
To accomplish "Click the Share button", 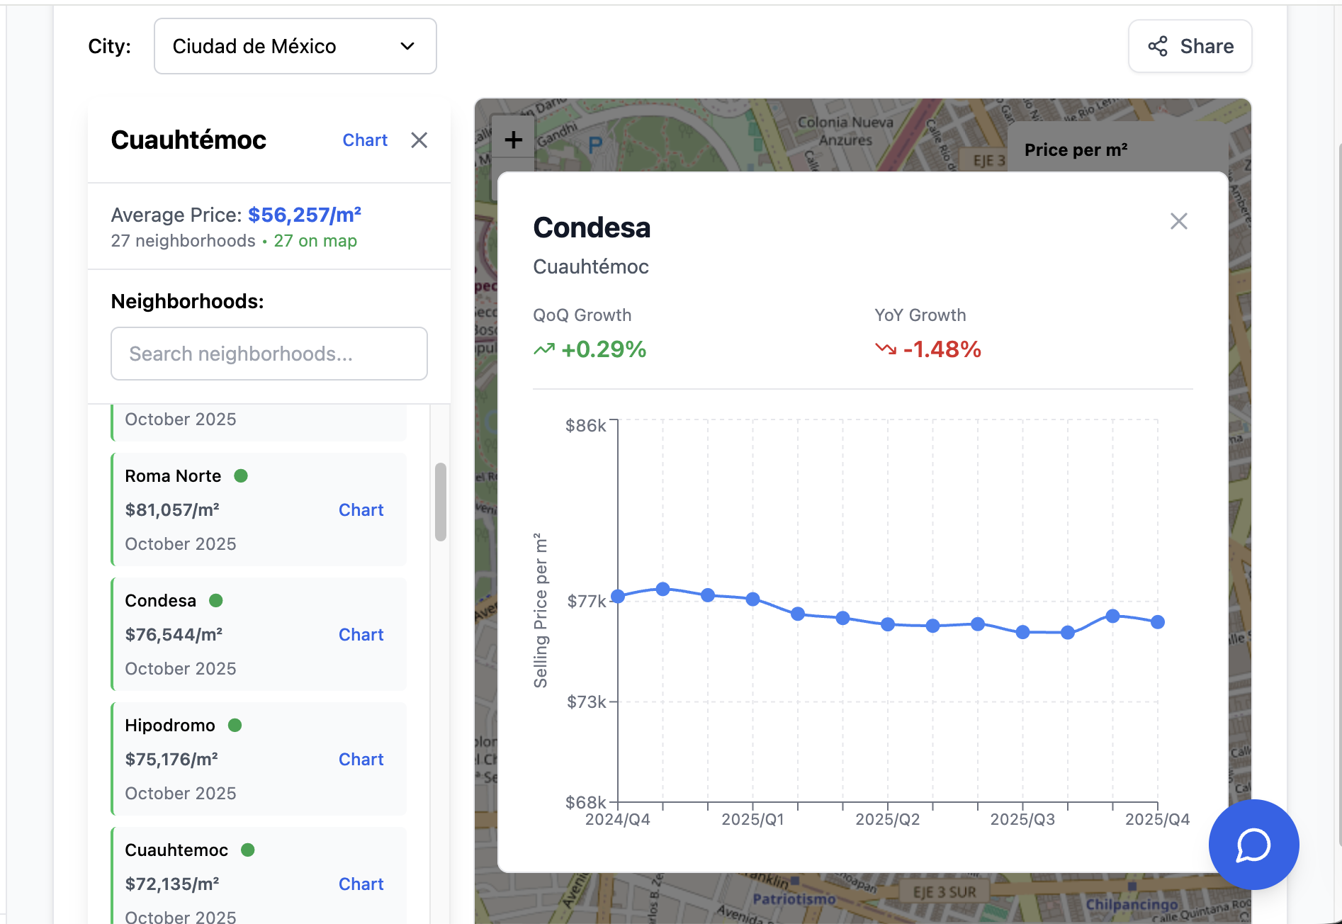I will pyautogui.click(x=1190, y=46).
